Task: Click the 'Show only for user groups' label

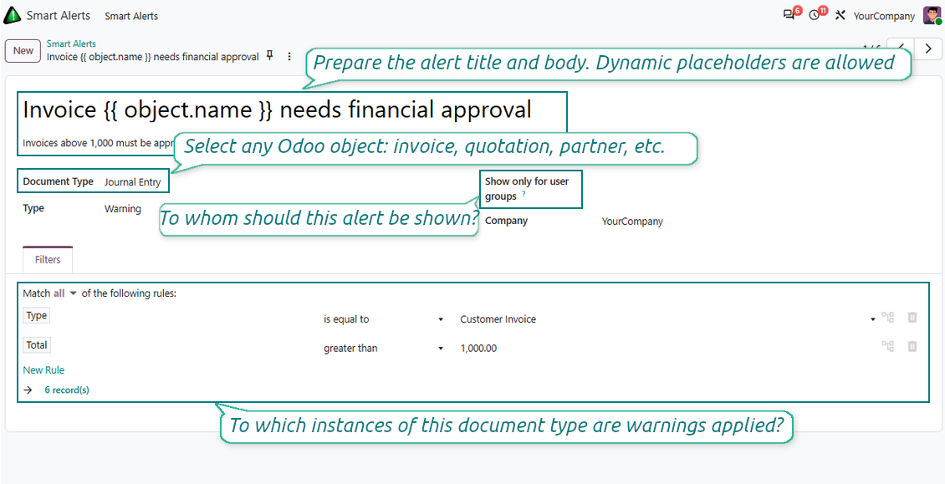Action: coord(527,189)
